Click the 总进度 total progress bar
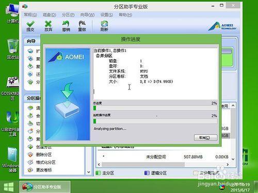This screenshot has width=258, height=193. pos(155,108)
